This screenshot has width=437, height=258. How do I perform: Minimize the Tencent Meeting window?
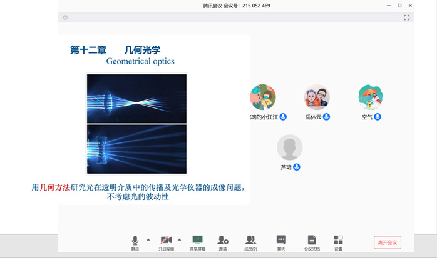[x=389, y=6]
